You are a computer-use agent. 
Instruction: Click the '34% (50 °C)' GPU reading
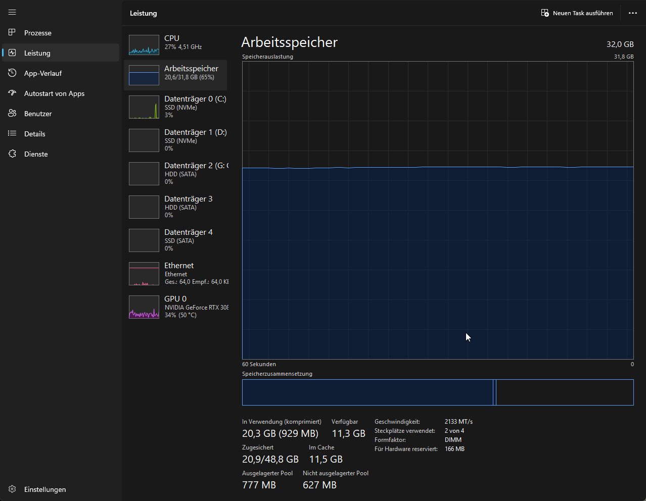(180, 315)
